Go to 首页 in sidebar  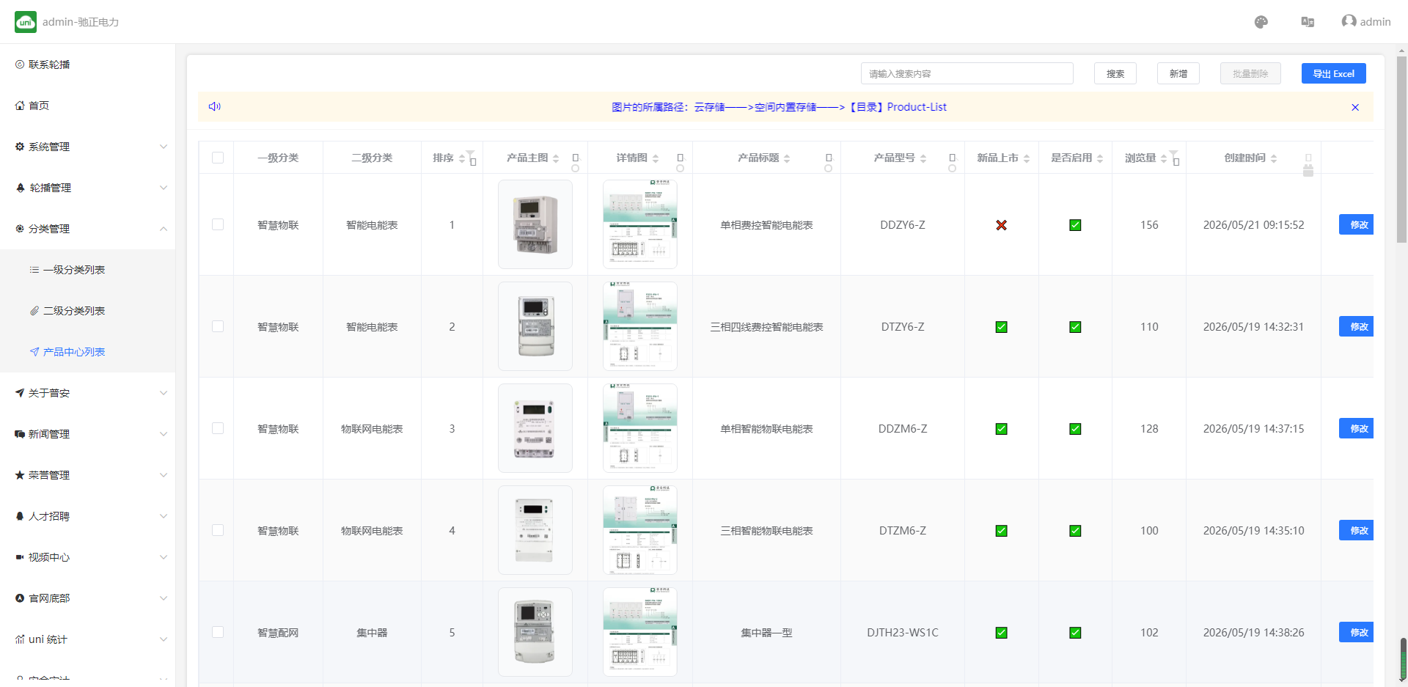coord(88,106)
